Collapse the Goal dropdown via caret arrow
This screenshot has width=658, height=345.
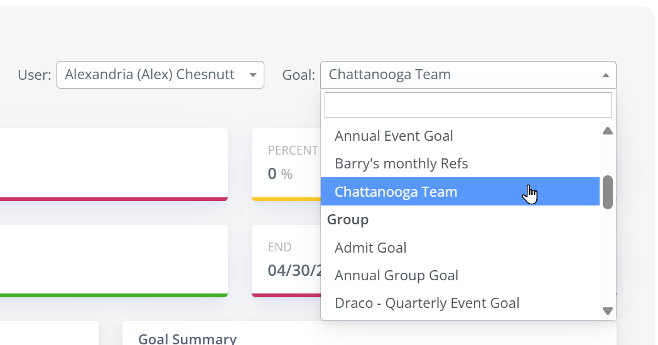click(605, 75)
